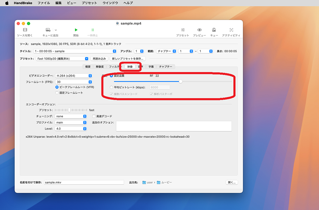
Task: Click Save New Preset (新しいプリセットを保存) button
Action: (x=127, y=59)
